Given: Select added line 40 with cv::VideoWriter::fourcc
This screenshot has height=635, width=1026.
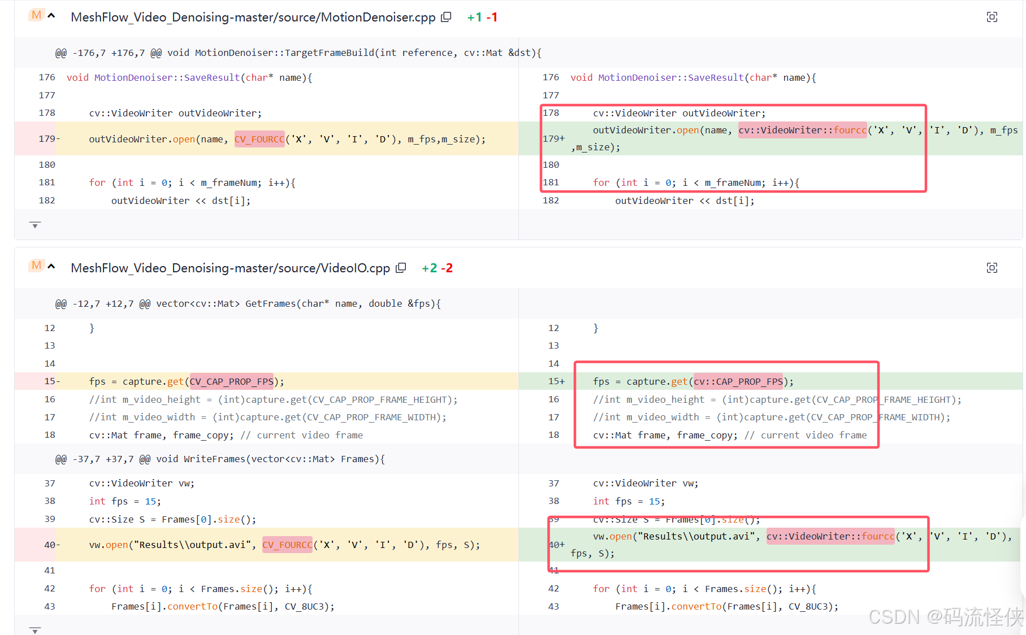Looking at the screenshot, I should point(770,545).
